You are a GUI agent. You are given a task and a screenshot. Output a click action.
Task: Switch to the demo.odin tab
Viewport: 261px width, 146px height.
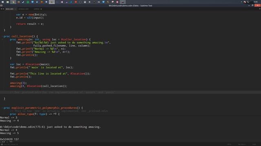click(x=9, y=9)
